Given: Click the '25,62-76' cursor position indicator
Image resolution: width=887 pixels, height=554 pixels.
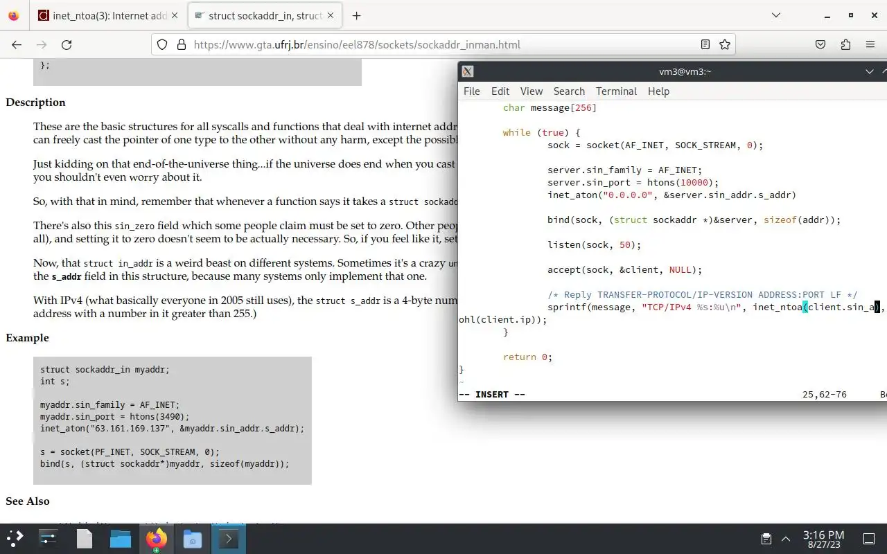Looking at the screenshot, I should 825,394.
